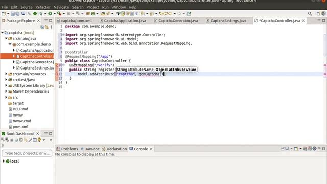The width and height of the screenshot is (327, 184).
Task: Open the Debug dropdown arrow in toolbar
Action: [45, 14]
